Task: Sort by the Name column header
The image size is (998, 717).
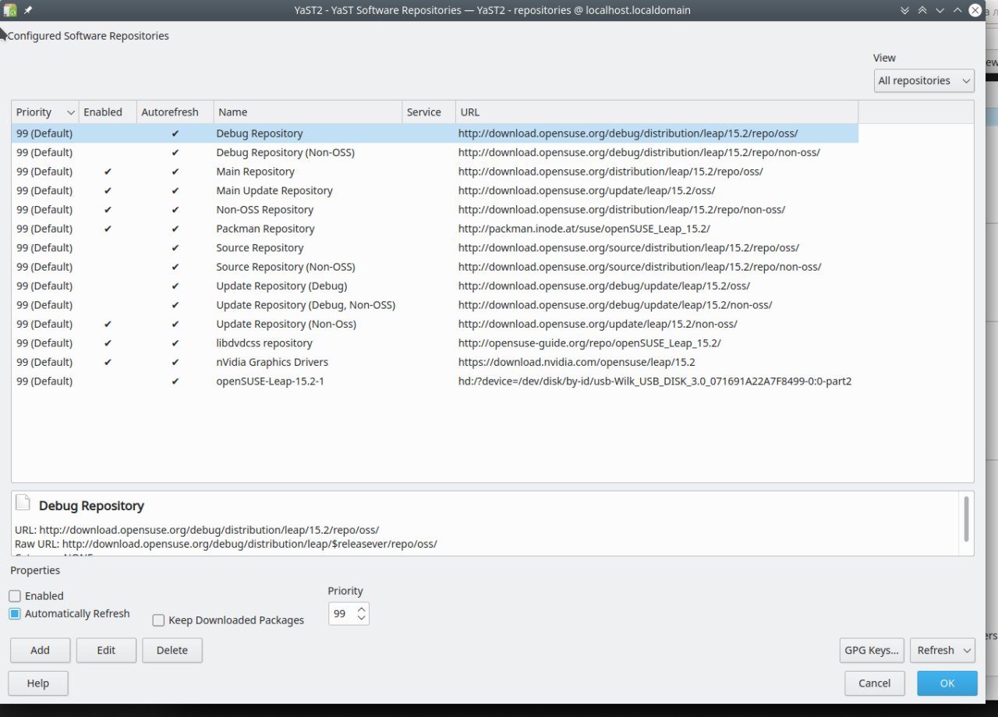Action: tap(308, 112)
